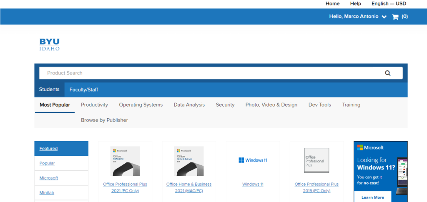Click the magnifying glass search icon

pyautogui.click(x=387, y=73)
